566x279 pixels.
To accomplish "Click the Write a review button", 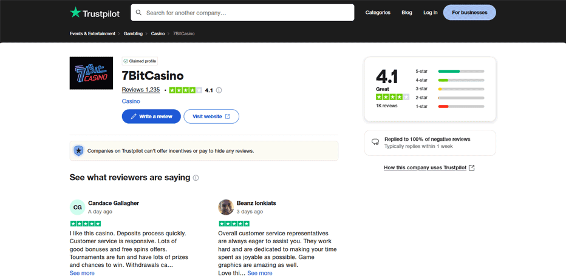I will tap(151, 116).
